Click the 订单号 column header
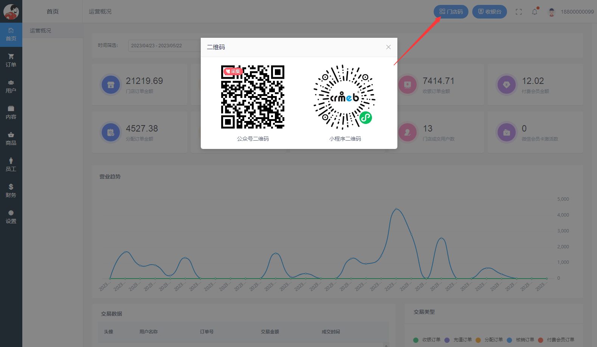597x347 pixels. coord(207,332)
